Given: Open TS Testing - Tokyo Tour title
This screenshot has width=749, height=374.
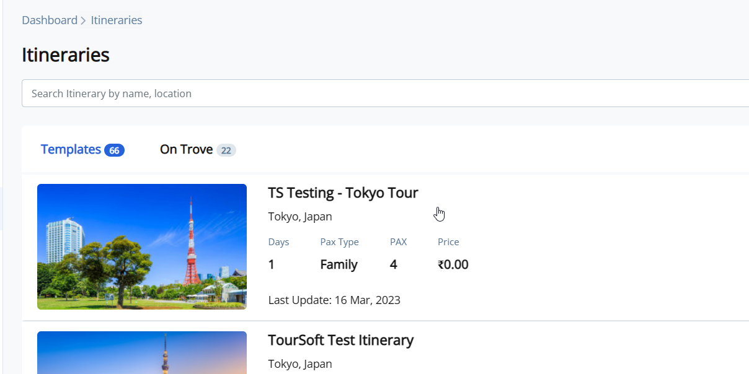Looking at the screenshot, I should click(343, 193).
